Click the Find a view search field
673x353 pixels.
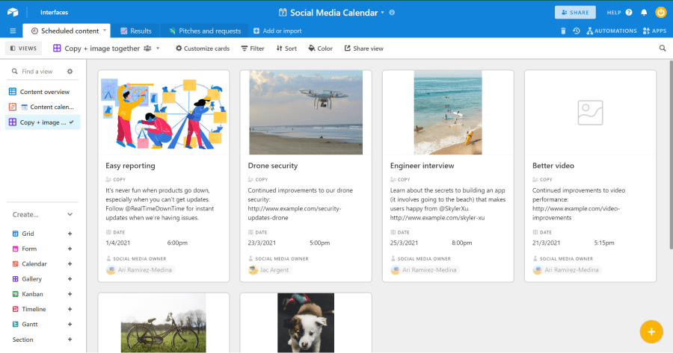[x=37, y=72]
